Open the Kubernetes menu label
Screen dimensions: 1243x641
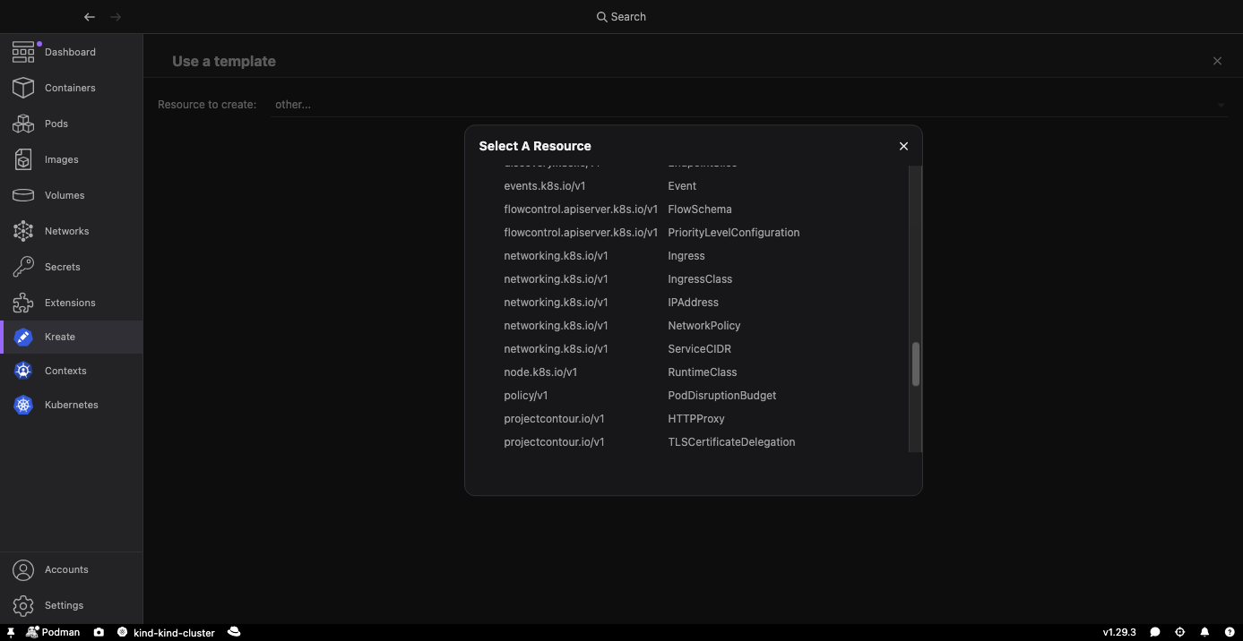(x=72, y=405)
